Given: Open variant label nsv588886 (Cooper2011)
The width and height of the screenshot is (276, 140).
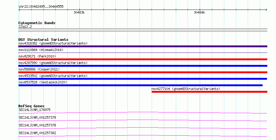Looking at the screenshot, I should [39, 69].
